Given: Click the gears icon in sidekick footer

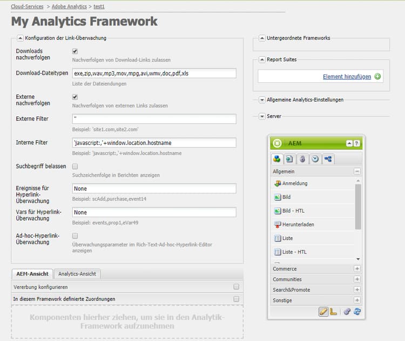Looking at the screenshot, I should (x=347, y=312).
